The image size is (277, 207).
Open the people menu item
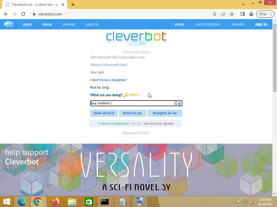pos(69,24)
